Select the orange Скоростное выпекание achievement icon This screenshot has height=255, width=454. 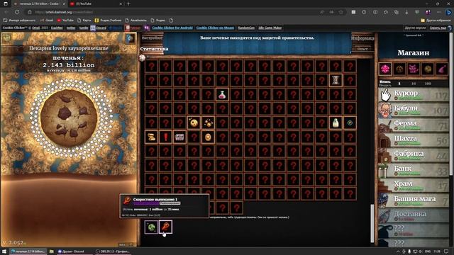coord(165,227)
